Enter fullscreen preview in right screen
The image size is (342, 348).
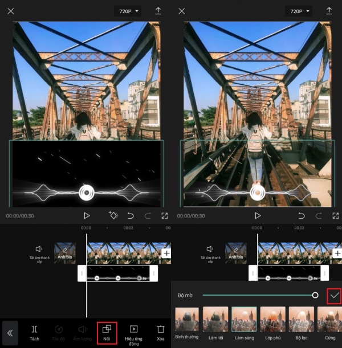(x=335, y=216)
